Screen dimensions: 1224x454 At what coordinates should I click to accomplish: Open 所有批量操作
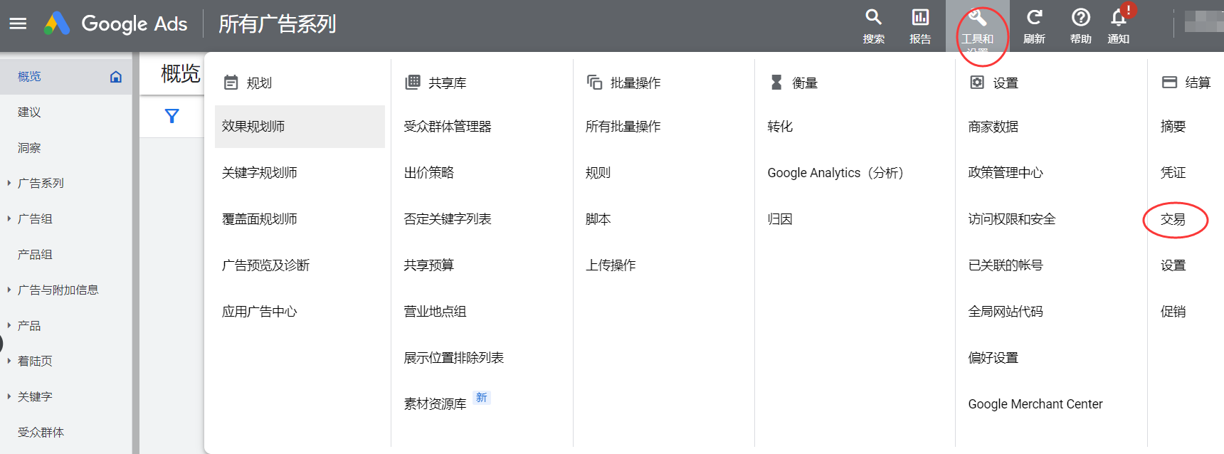coord(623,127)
